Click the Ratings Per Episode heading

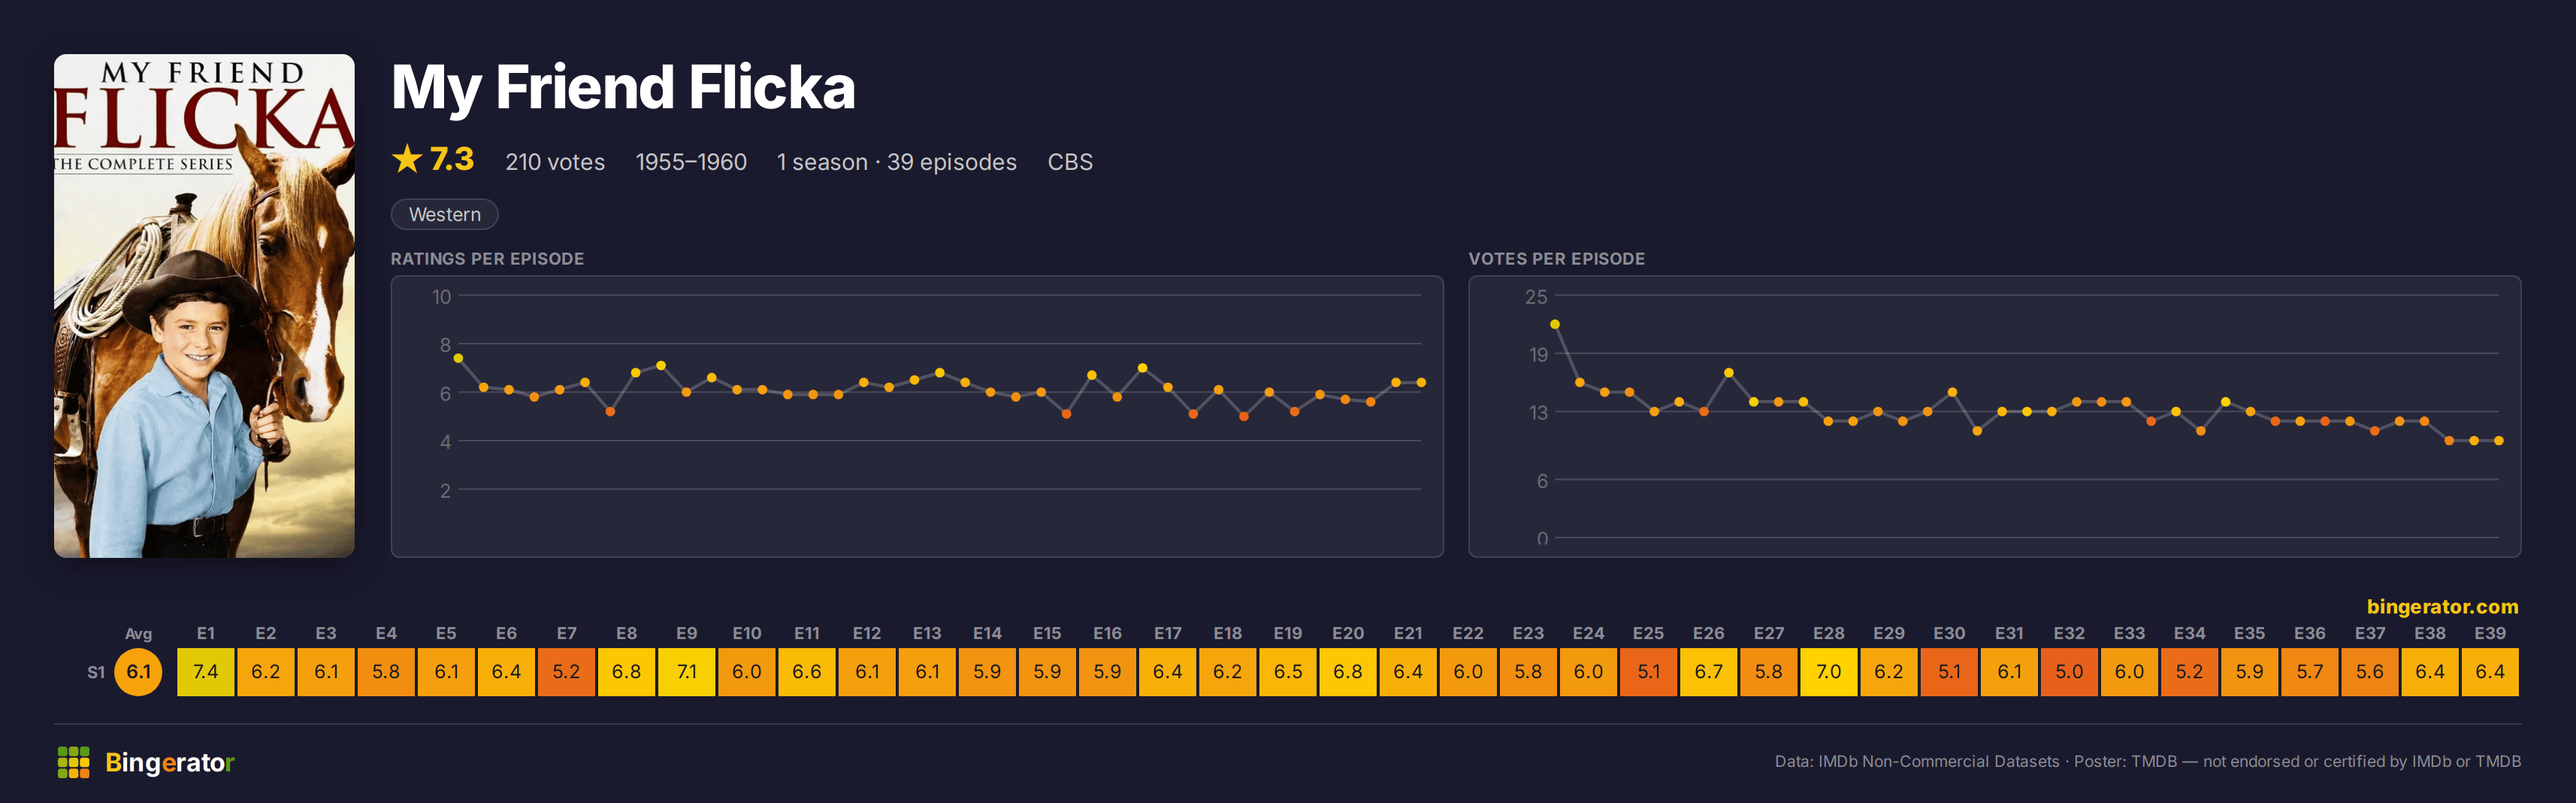[x=487, y=258]
